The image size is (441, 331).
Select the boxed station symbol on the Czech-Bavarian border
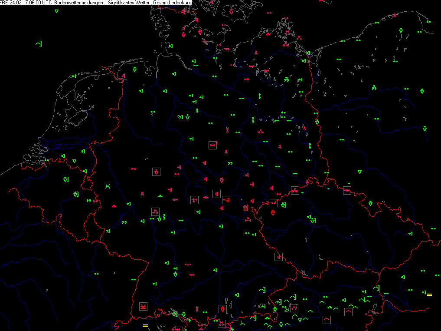(278, 257)
